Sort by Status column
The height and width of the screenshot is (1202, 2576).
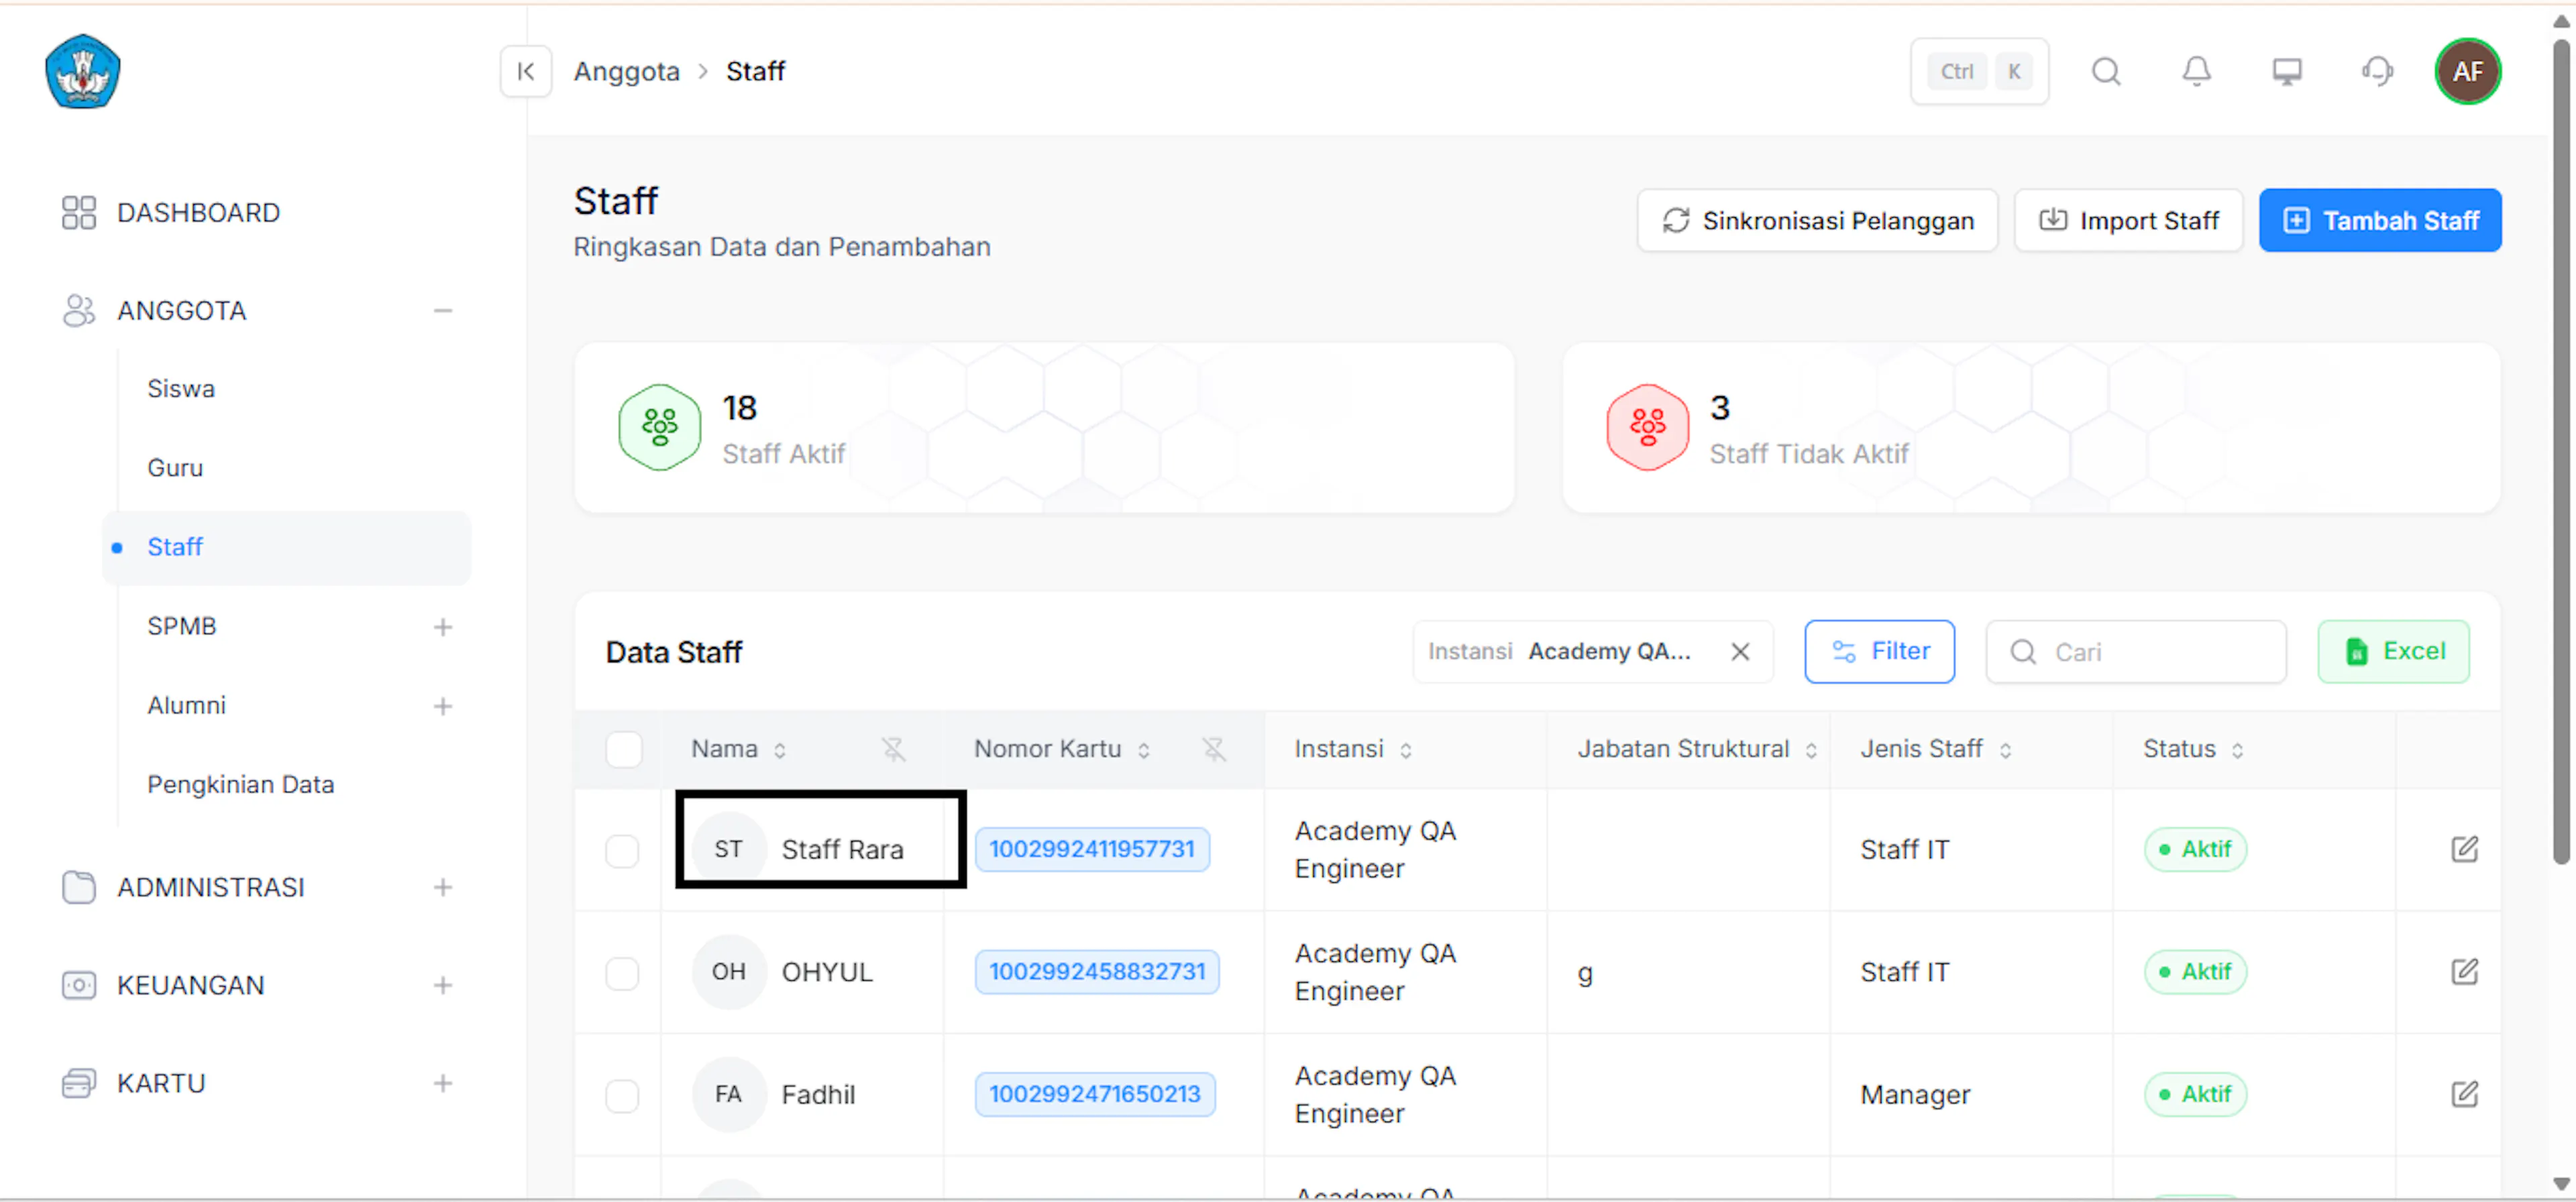point(2237,750)
